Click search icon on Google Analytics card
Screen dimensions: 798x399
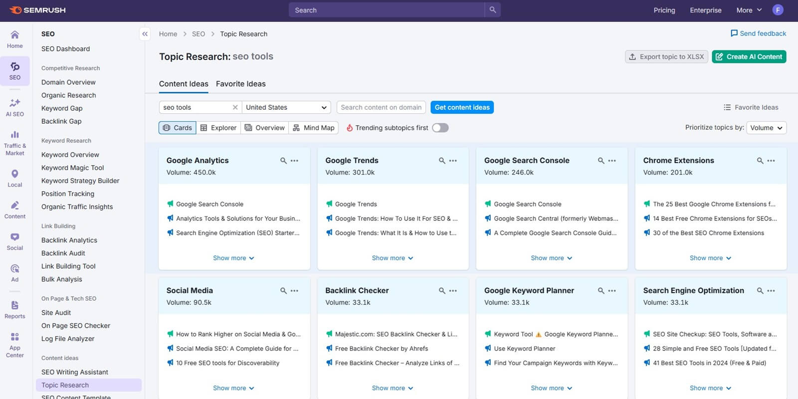[283, 161]
